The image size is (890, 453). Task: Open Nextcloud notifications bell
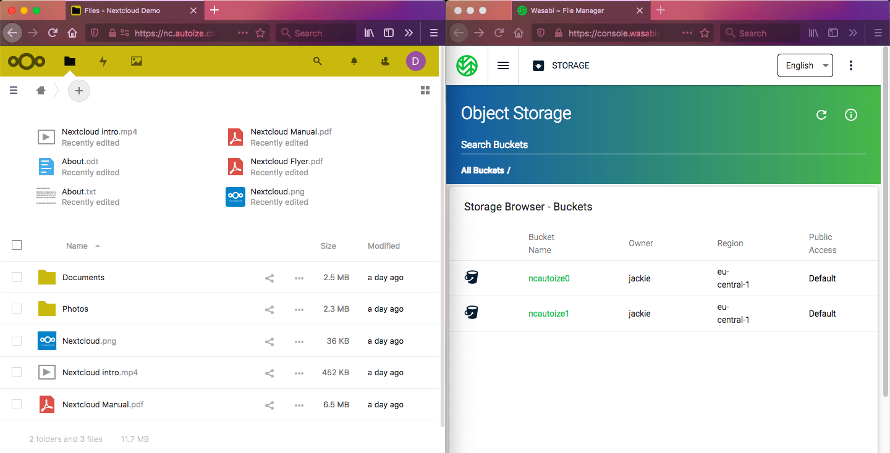(354, 61)
